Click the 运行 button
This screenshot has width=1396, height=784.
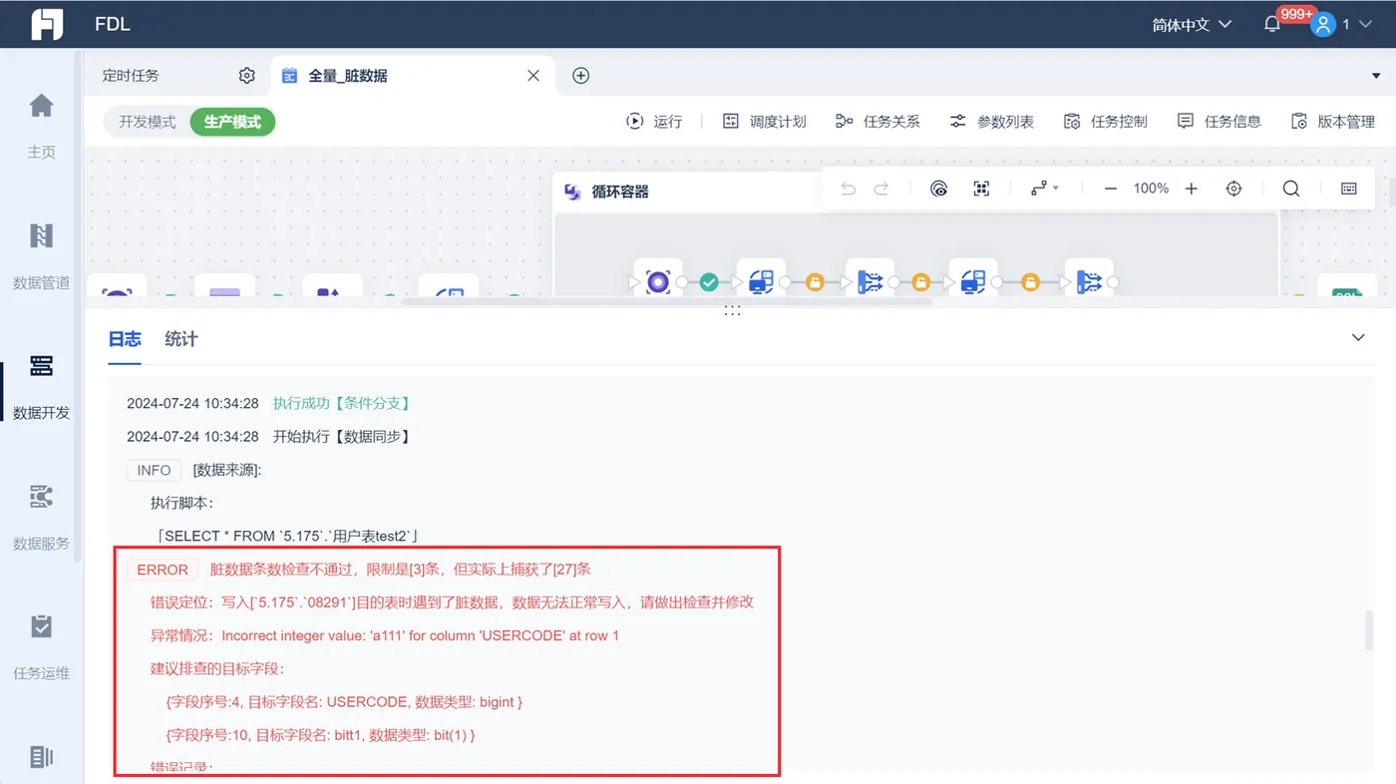[654, 122]
